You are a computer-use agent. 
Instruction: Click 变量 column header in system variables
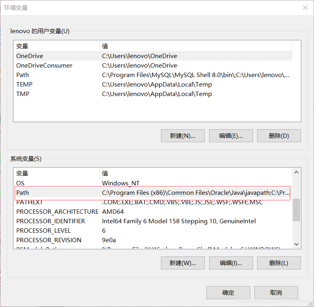(x=57, y=173)
